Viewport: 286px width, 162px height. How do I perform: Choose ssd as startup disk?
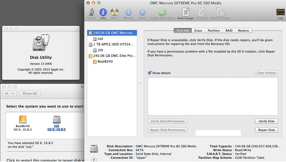click(56, 123)
